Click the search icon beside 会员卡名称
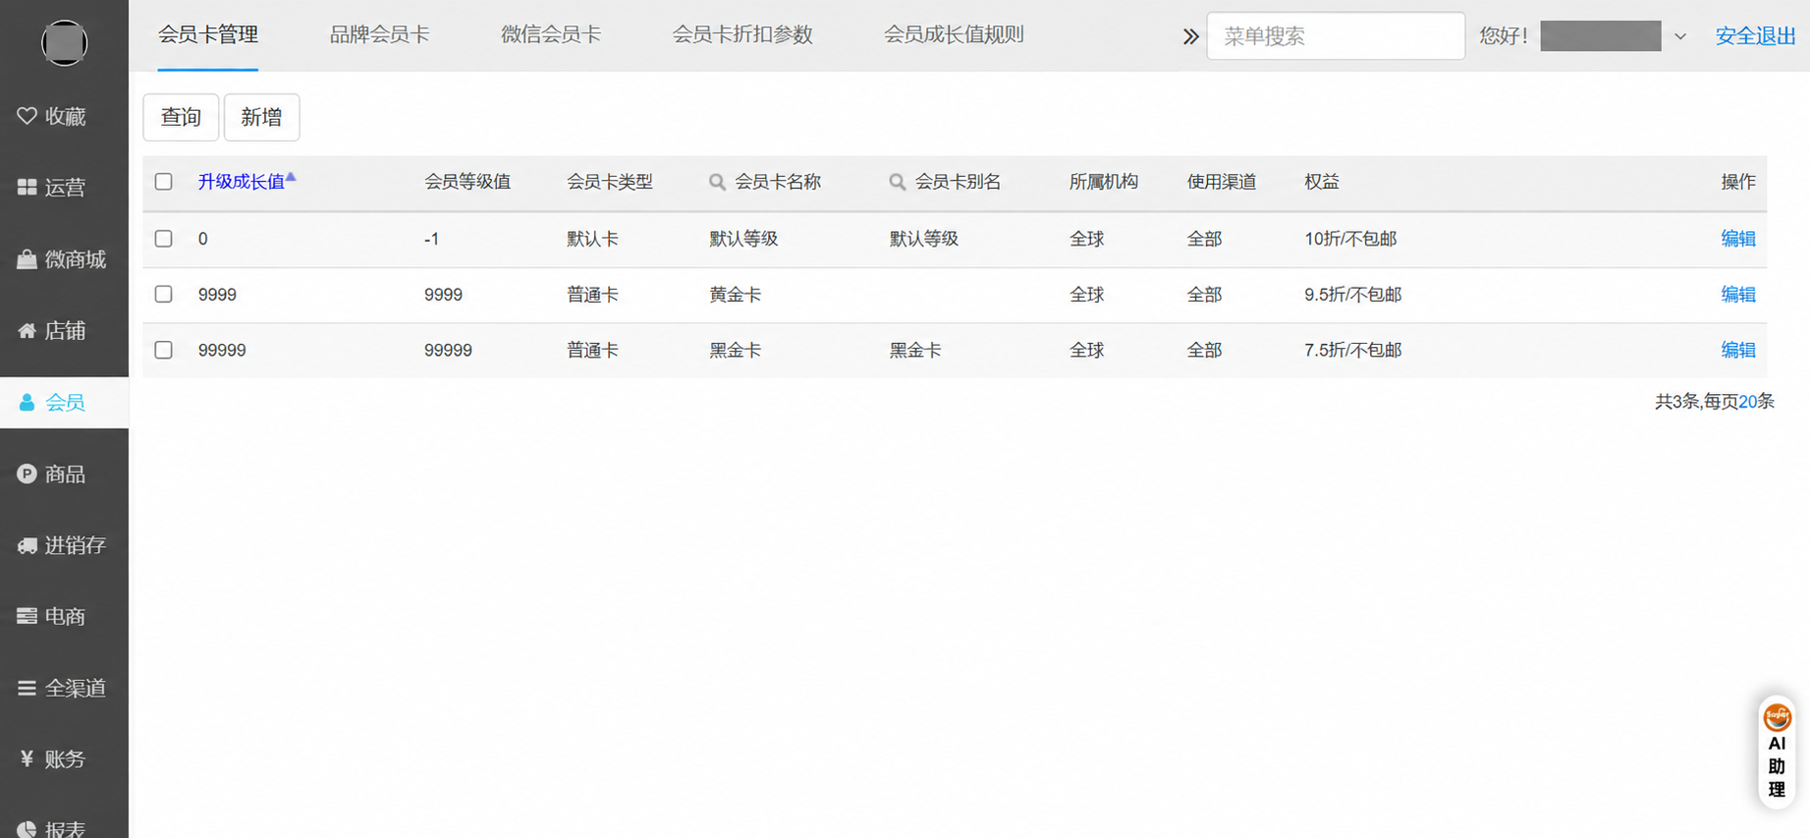 pos(717,182)
